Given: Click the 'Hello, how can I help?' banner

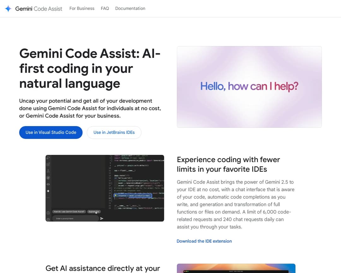Looking at the screenshot, I should (x=249, y=87).
